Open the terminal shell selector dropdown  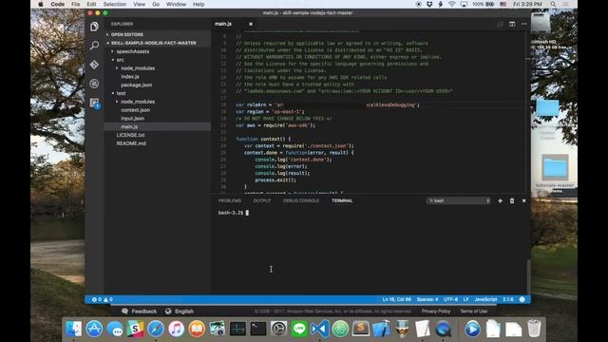pyautogui.click(x=459, y=200)
